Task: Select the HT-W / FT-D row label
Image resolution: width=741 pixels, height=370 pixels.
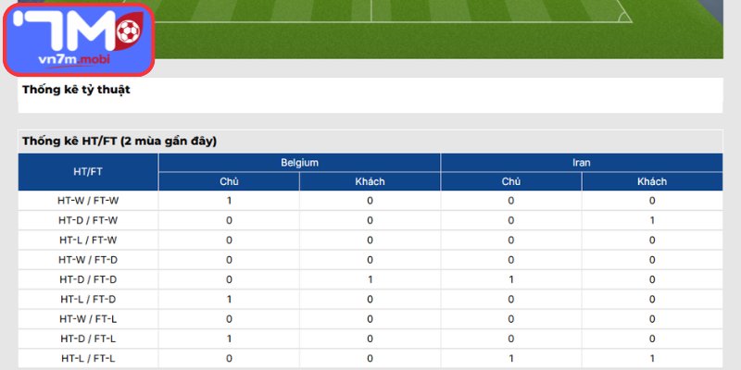Action: tap(88, 260)
